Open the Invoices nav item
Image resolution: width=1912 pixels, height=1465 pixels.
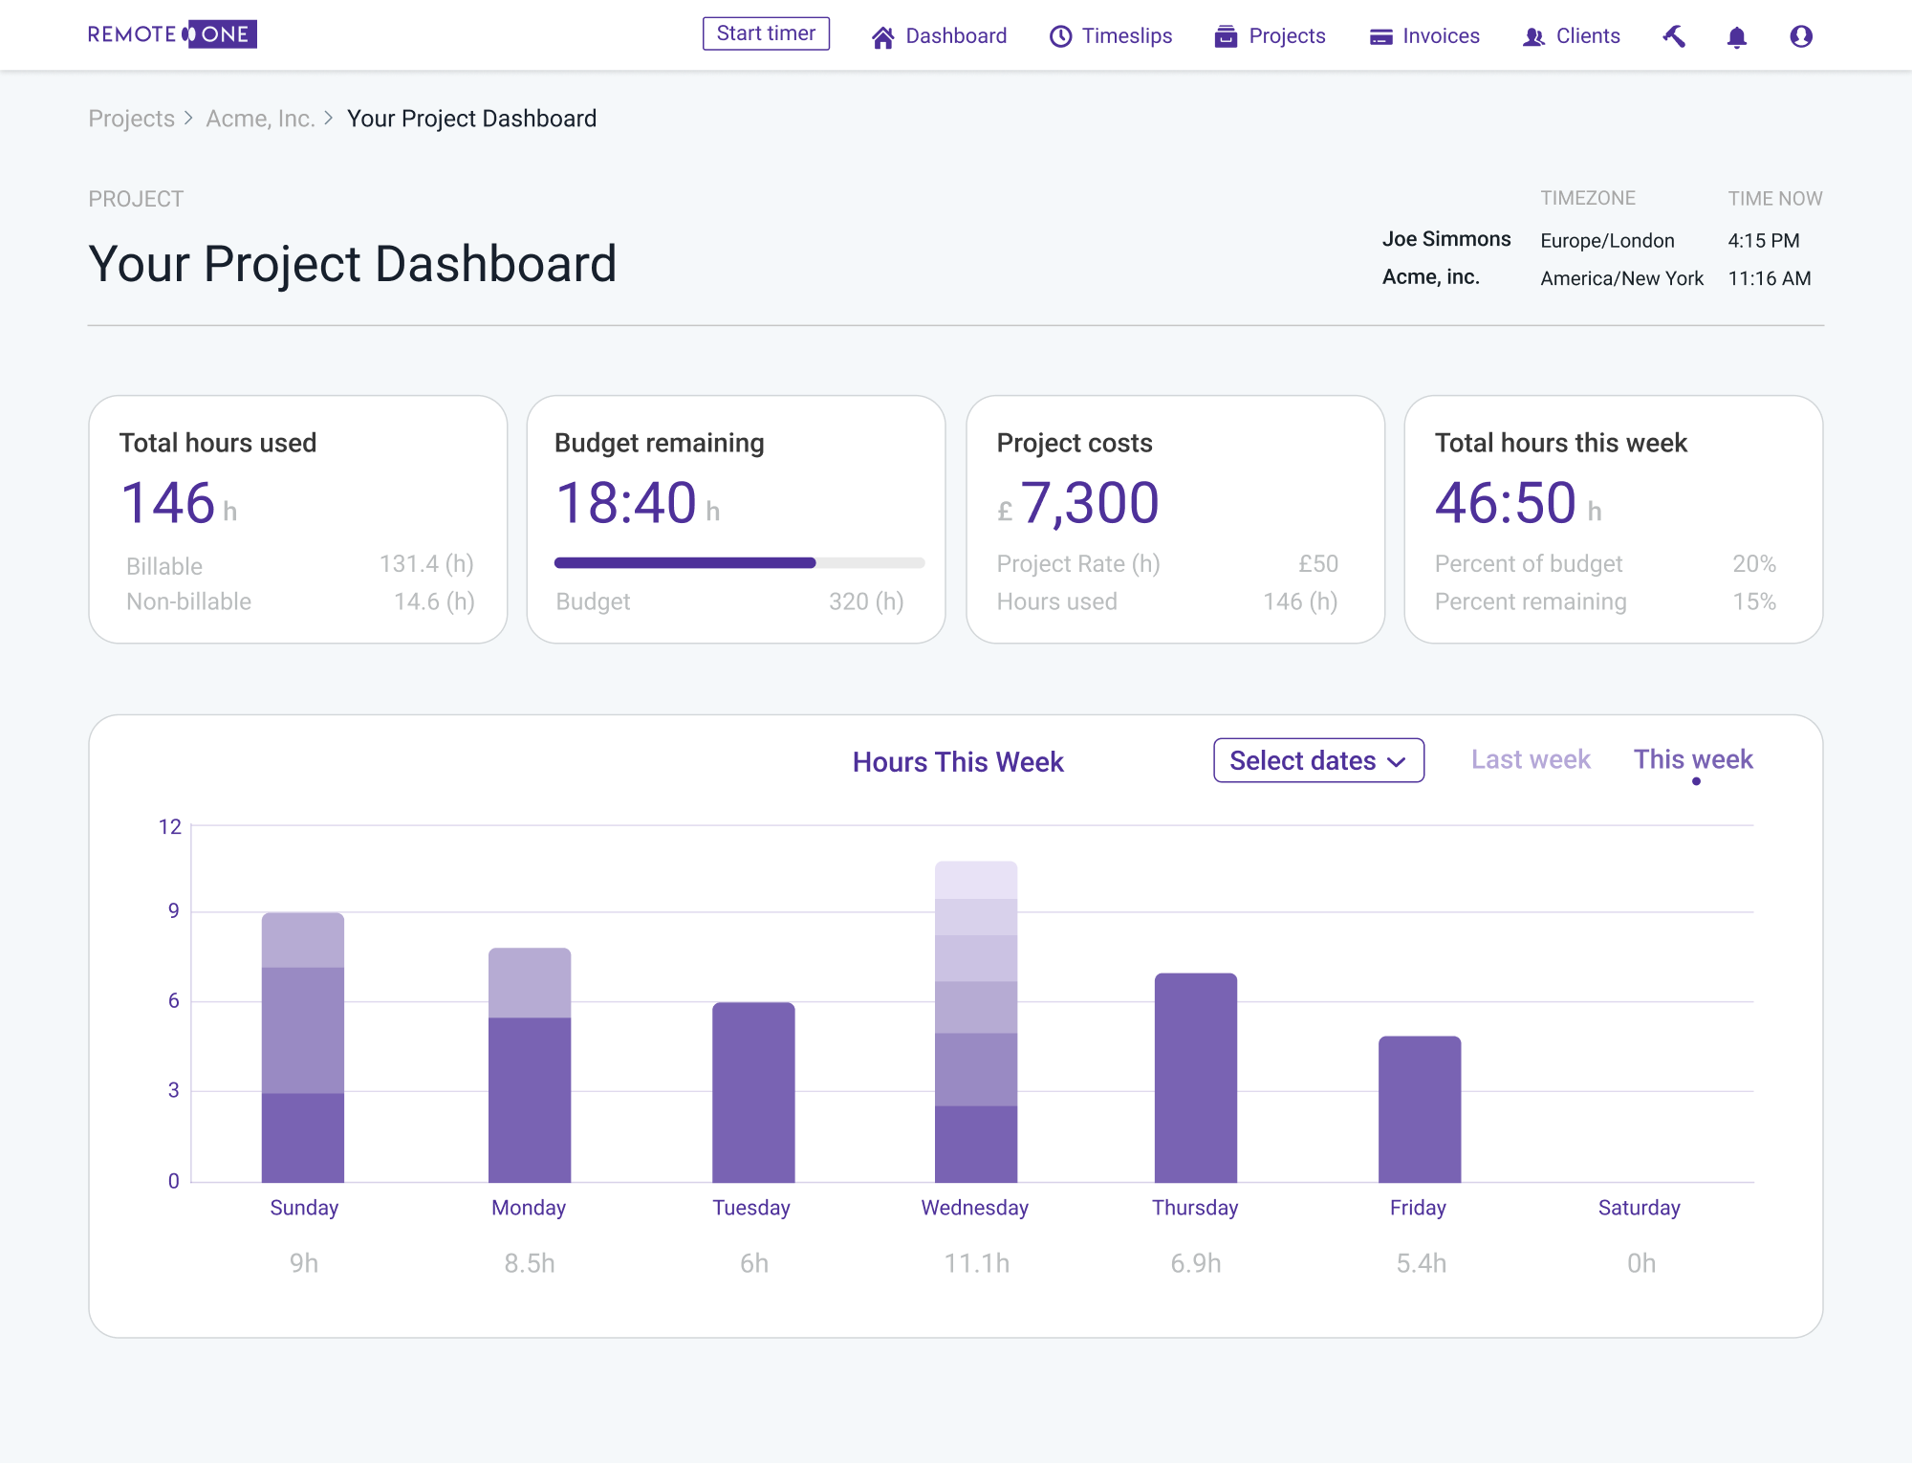pyautogui.click(x=1424, y=36)
